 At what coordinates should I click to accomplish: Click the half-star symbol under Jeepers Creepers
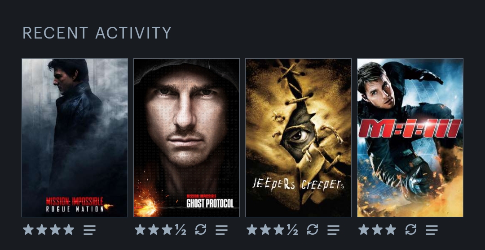[x=292, y=229]
